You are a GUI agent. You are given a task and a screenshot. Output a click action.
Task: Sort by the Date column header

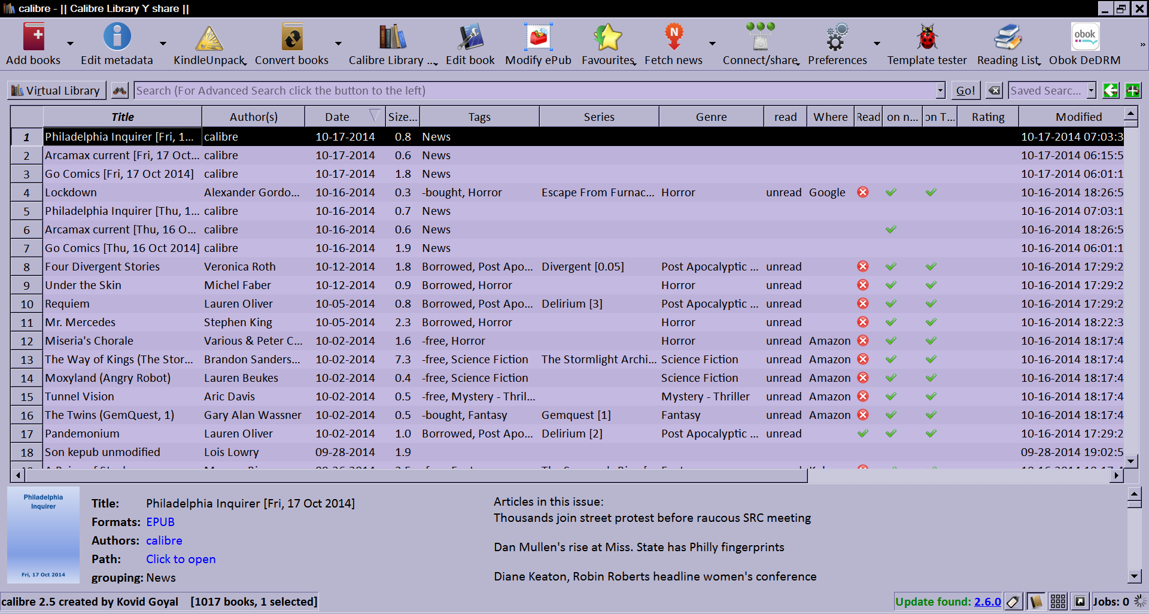345,117
